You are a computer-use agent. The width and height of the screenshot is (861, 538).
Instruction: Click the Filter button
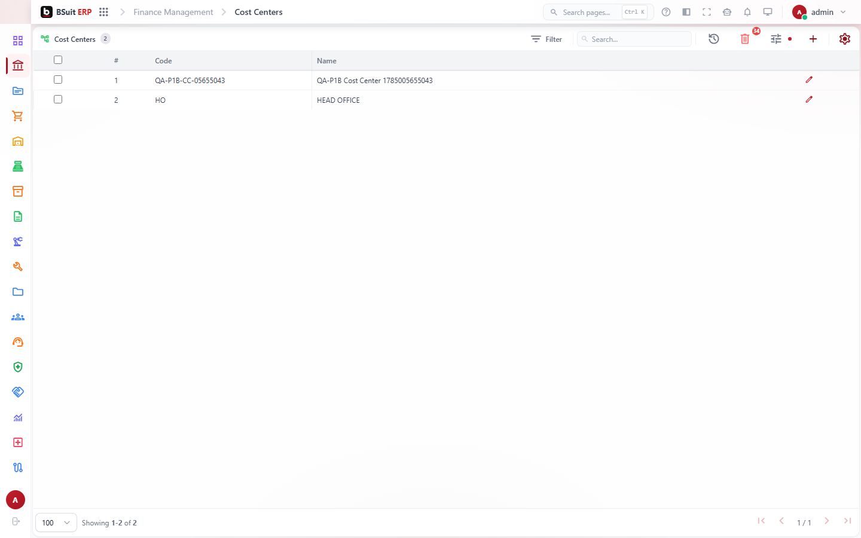[x=546, y=39]
